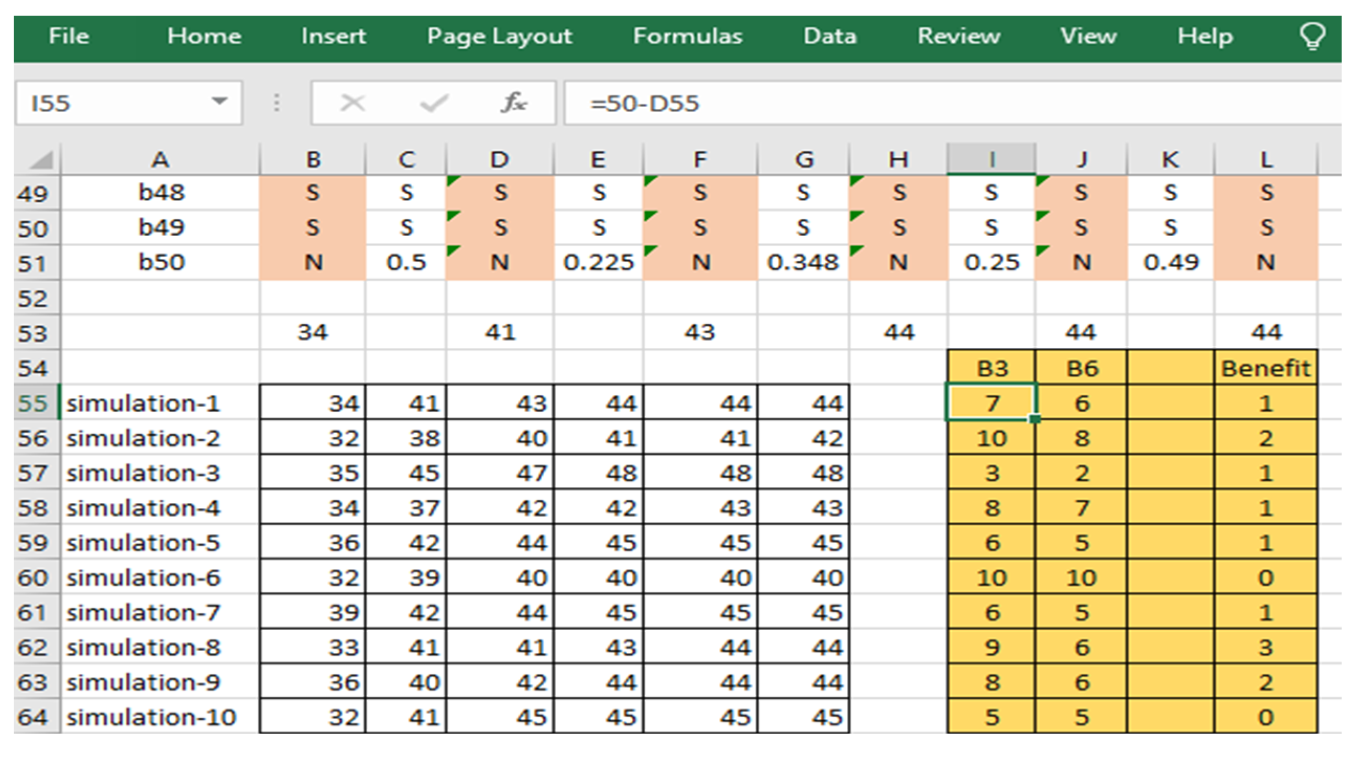Image resolution: width=1365 pixels, height=757 pixels.
Task: Click the fill handle on cell I55
Action: click(x=1034, y=419)
